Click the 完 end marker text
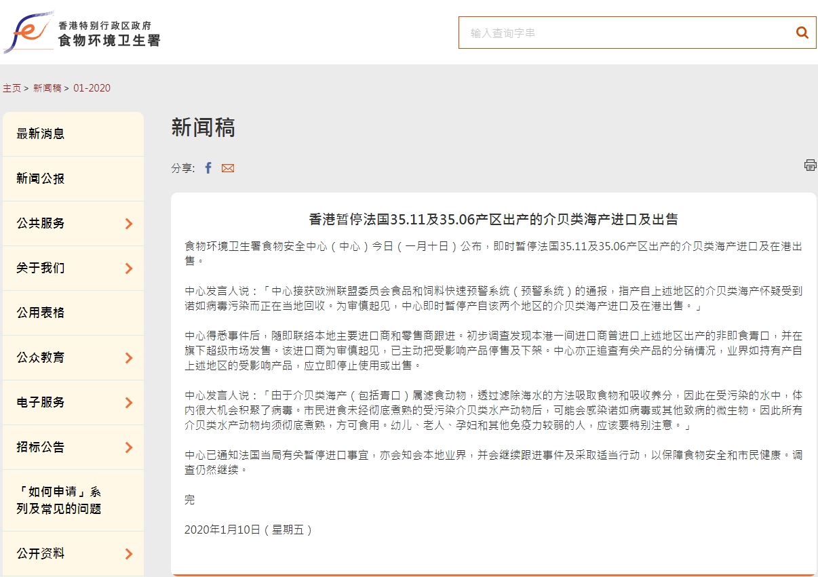Screen dimensions: 818x577 (x=189, y=500)
